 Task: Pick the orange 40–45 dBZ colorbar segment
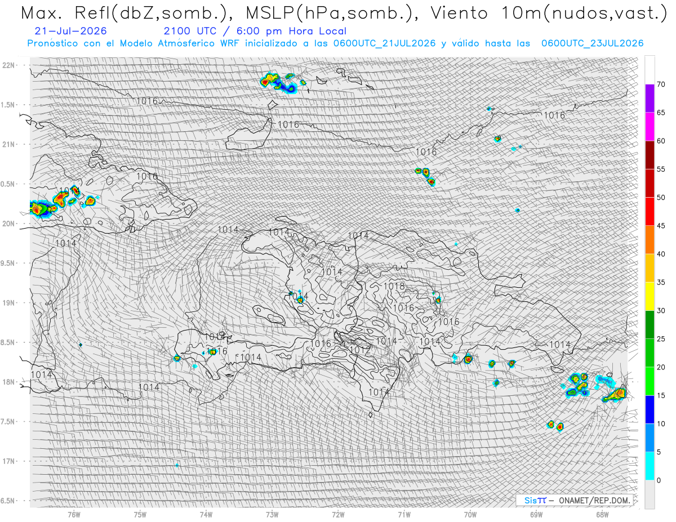click(x=650, y=240)
